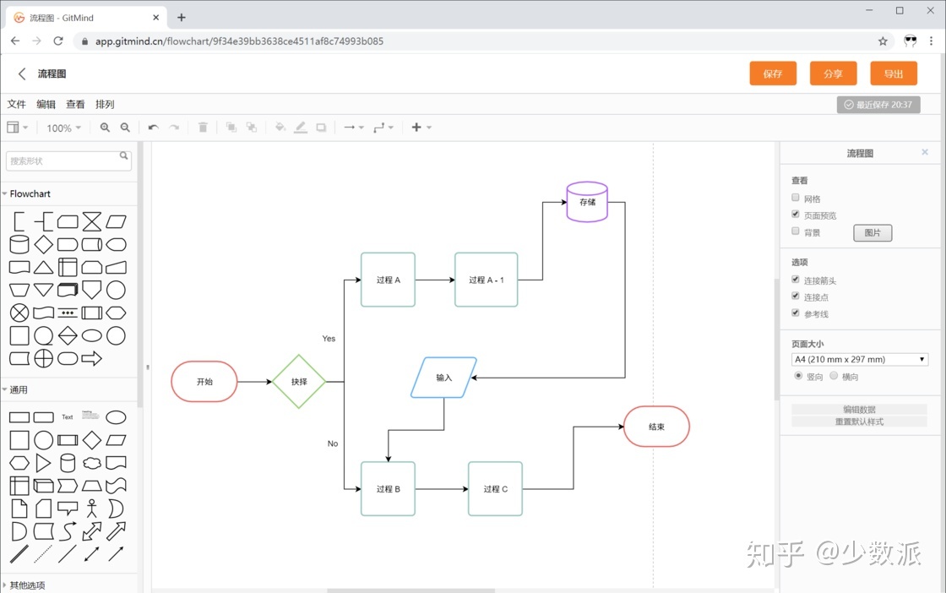The height and width of the screenshot is (593, 946).
Task: Click the delete trash can icon
Action: click(203, 128)
